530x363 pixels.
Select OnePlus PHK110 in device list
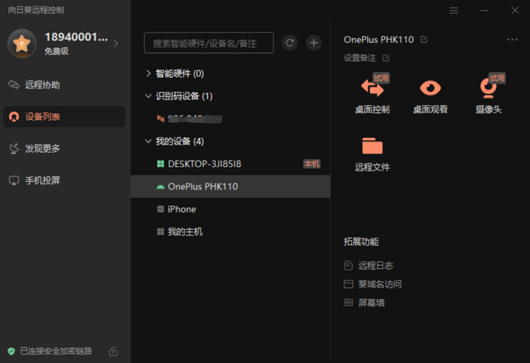click(x=230, y=187)
